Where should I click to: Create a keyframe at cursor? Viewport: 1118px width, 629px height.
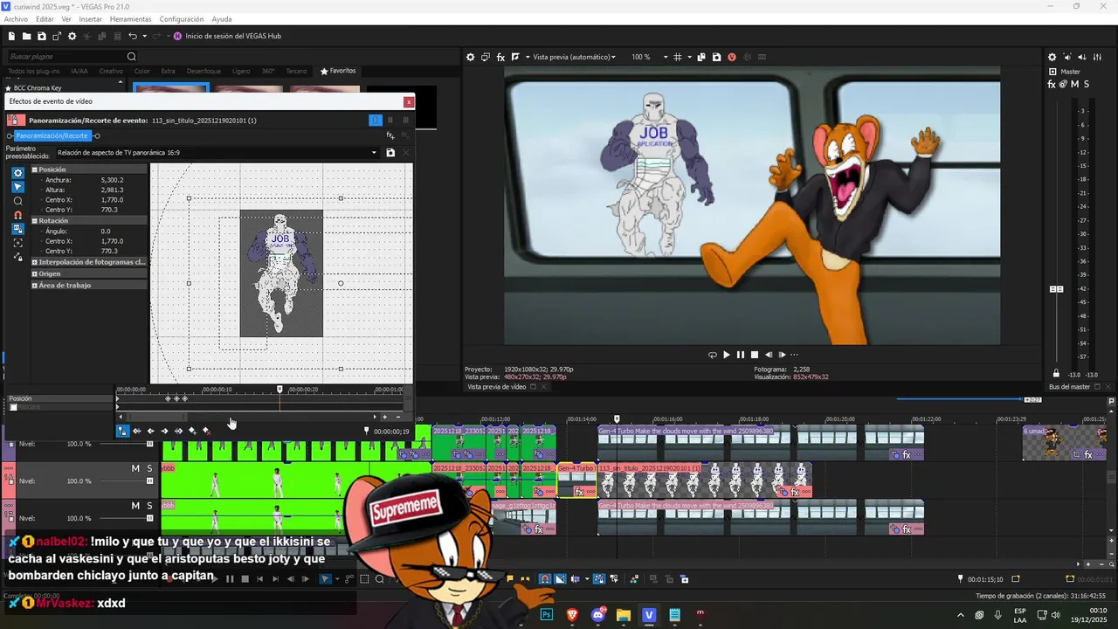(193, 431)
